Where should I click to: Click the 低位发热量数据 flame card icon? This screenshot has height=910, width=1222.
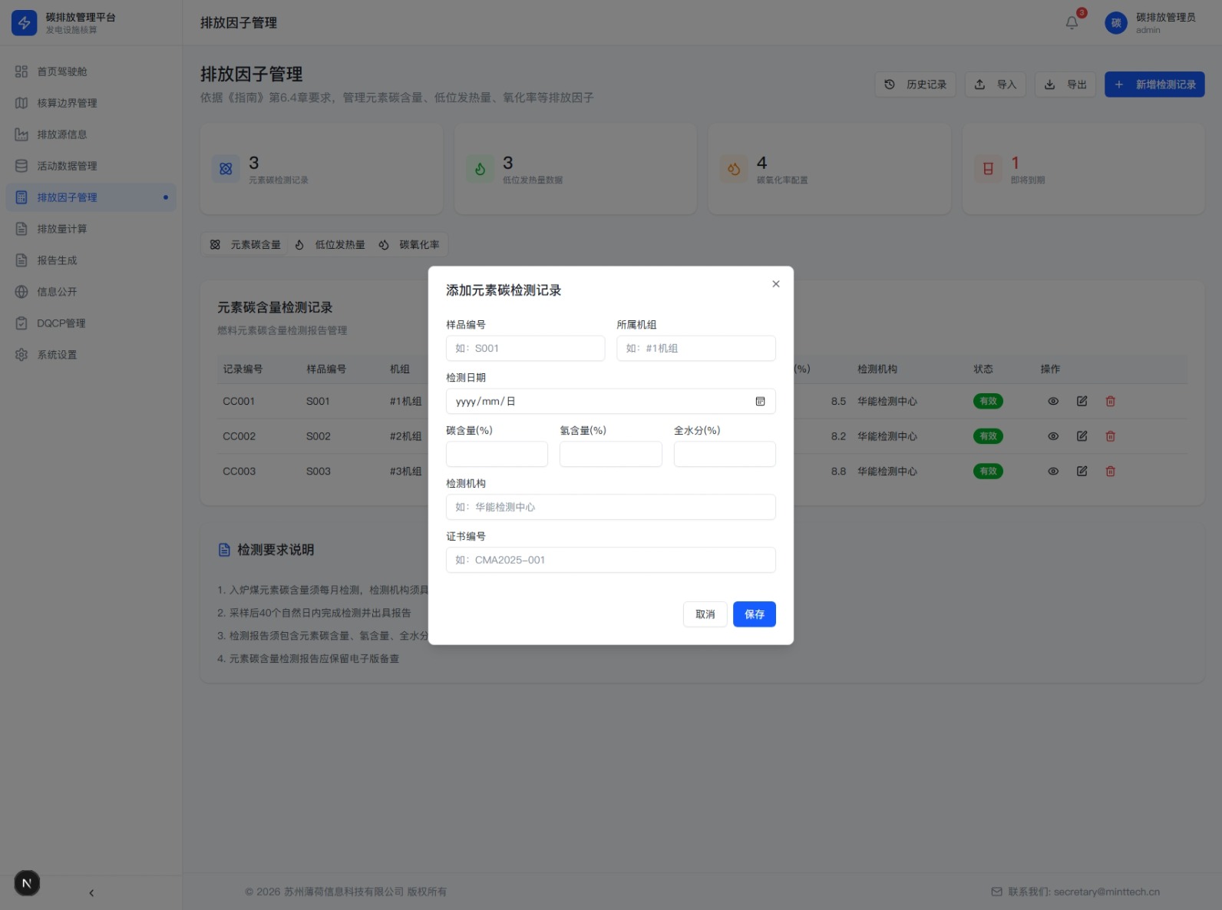point(480,169)
